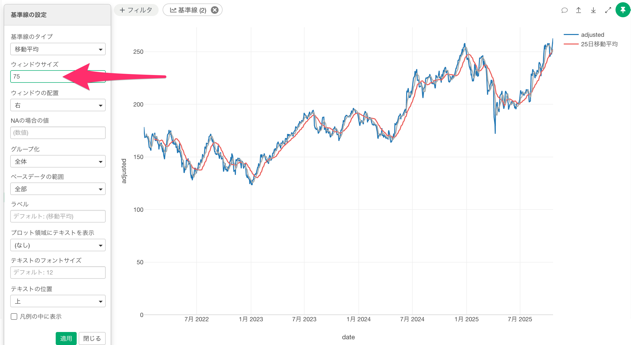Open the ベースデータの範囲 dropdown

[x=58, y=189]
